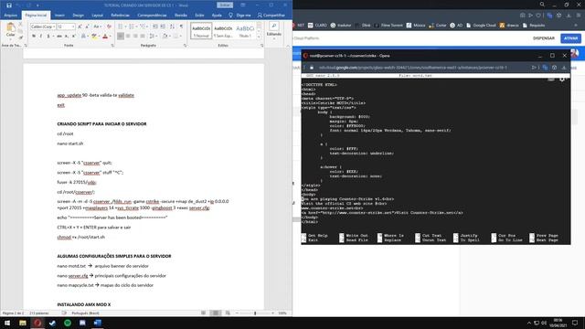Apply numbered list formatting

[x=132, y=27]
